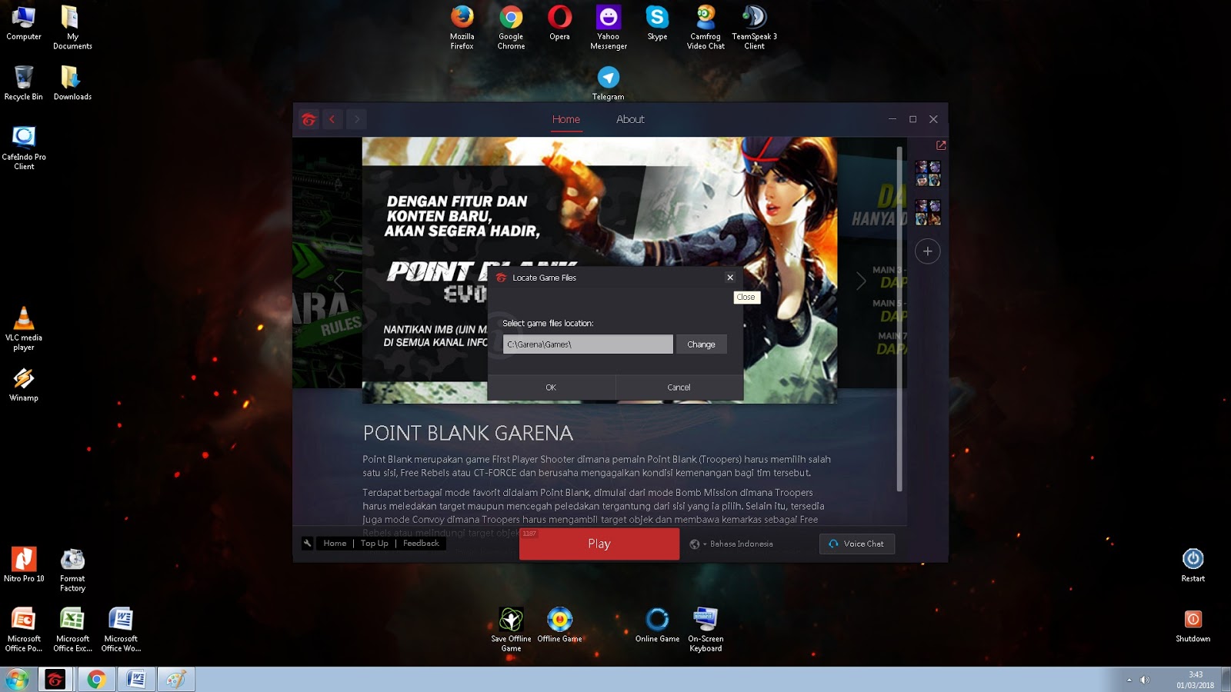Open Microsoft Office Excel shortcut
The height and width of the screenshot is (692, 1231).
[x=72, y=630]
